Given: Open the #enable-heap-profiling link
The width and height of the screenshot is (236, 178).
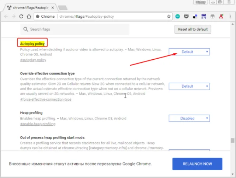Looking at the screenshot, I should pyautogui.click(x=38, y=124).
